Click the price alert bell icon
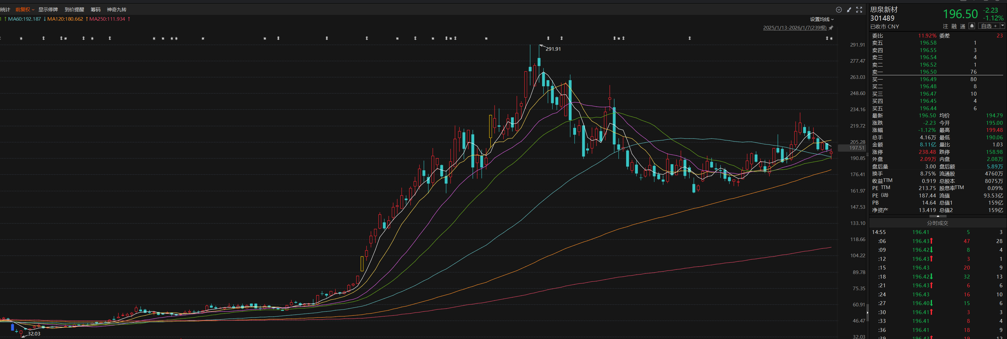Viewport: 1007px width, 339px height. click(971, 26)
